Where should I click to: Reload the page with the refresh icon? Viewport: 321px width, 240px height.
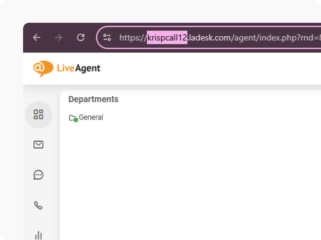coord(81,37)
